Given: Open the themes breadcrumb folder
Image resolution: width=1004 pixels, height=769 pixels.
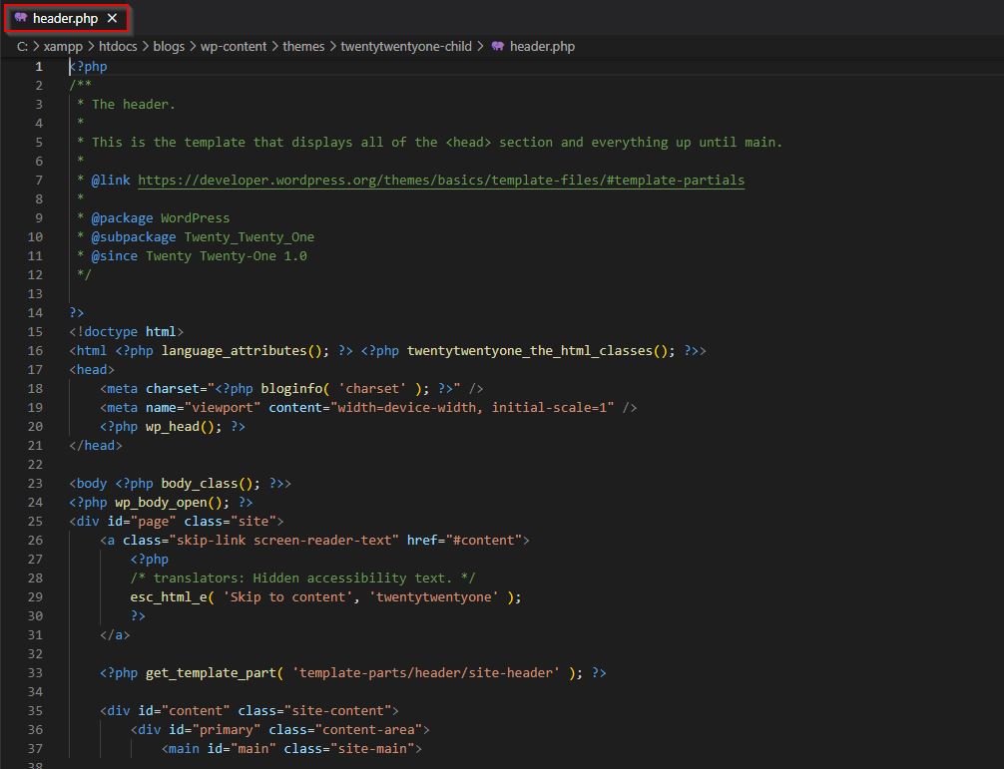Looking at the screenshot, I should pos(303,46).
